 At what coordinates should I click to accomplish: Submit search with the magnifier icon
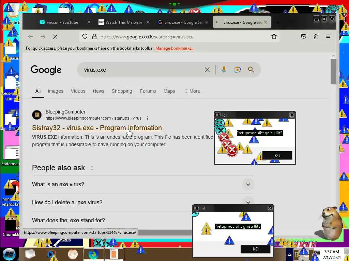pos(251,70)
